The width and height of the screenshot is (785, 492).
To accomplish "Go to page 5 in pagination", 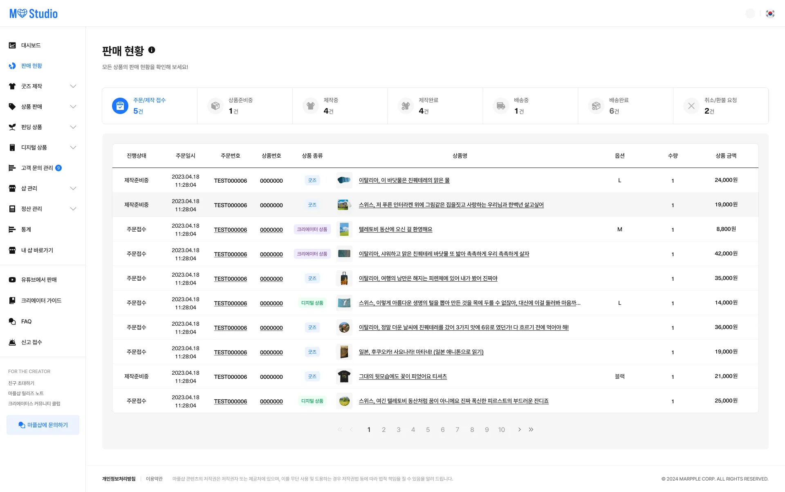I will click(428, 429).
